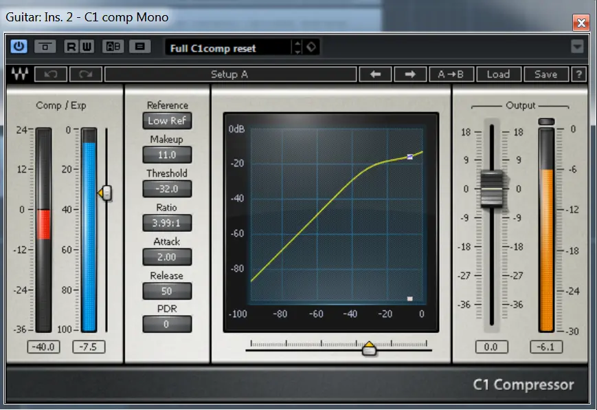The width and height of the screenshot is (597, 410).
Task: Enable Read automation (R) button
Action: pos(71,47)
